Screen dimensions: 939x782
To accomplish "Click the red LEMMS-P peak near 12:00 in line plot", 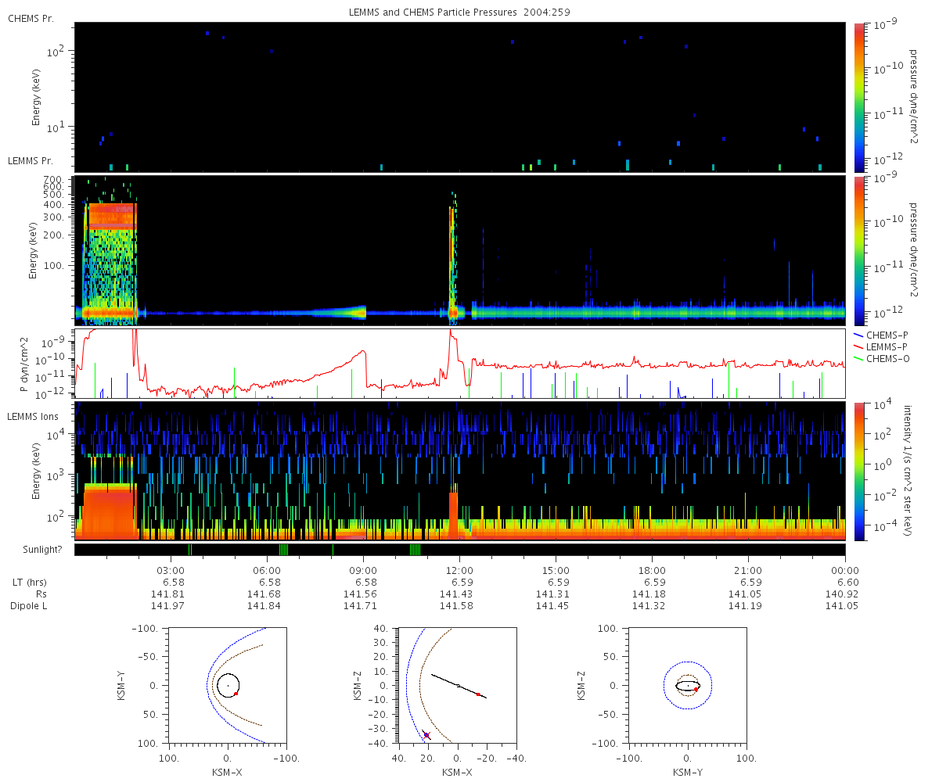I will 450,334.
